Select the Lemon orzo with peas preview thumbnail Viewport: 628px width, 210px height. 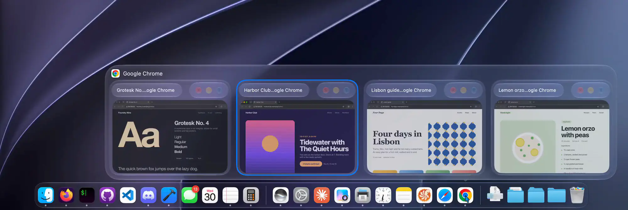(x=552, y=137)
